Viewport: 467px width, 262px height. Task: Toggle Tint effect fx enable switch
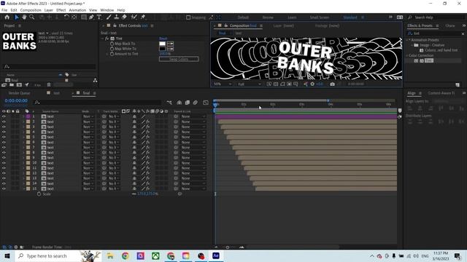coord(107,39)
